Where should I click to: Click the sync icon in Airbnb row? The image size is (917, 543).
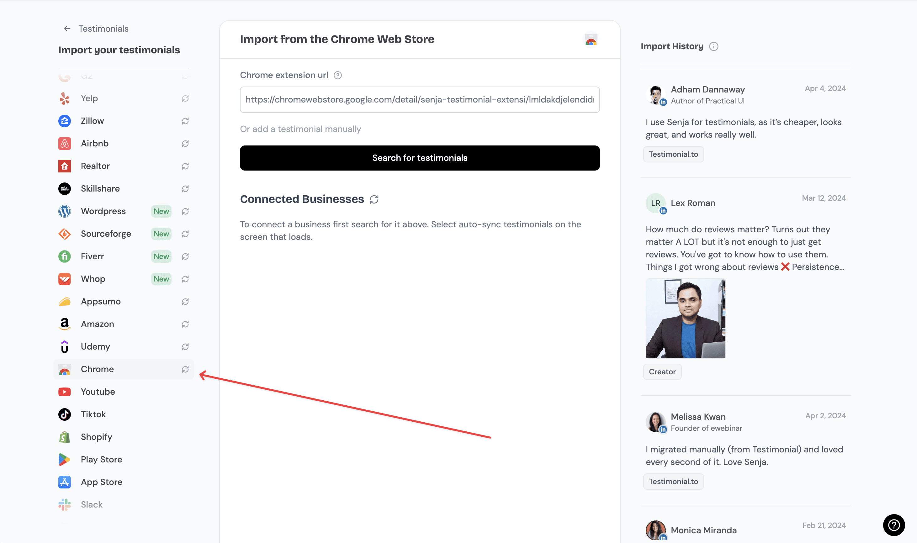185,144
